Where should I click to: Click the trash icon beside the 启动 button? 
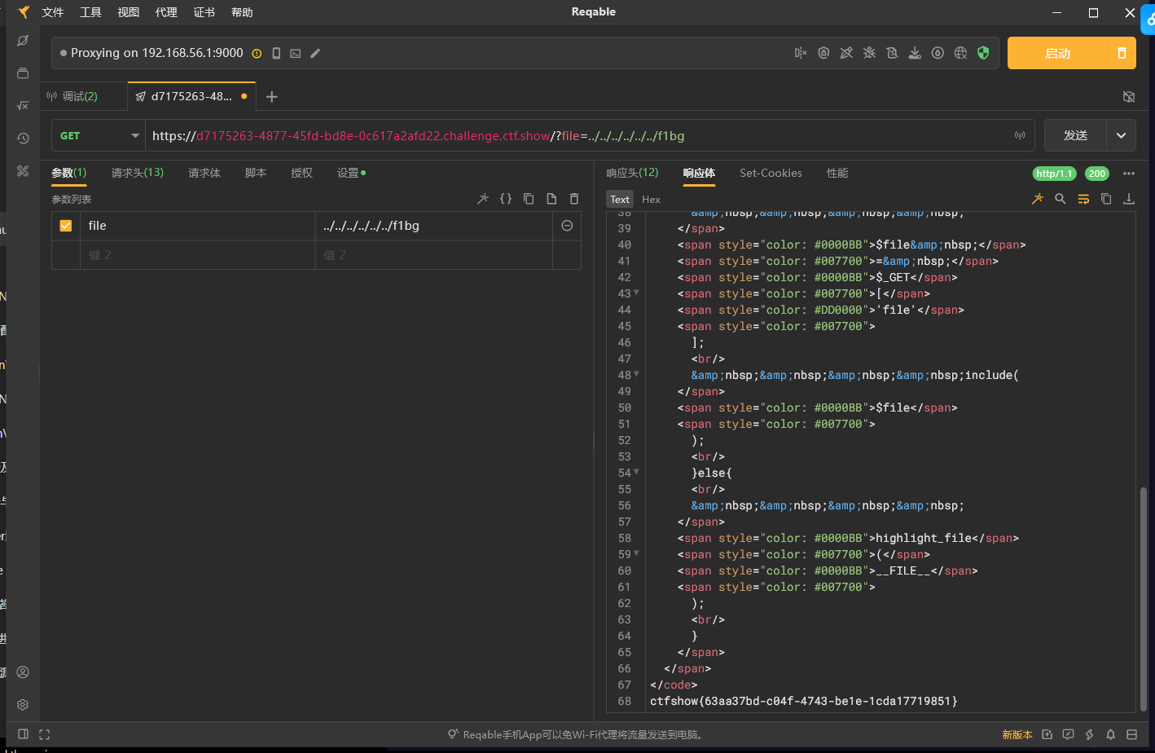click(x=1122, y=53)
